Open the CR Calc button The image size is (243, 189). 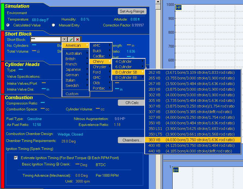(x=131, y=103)
